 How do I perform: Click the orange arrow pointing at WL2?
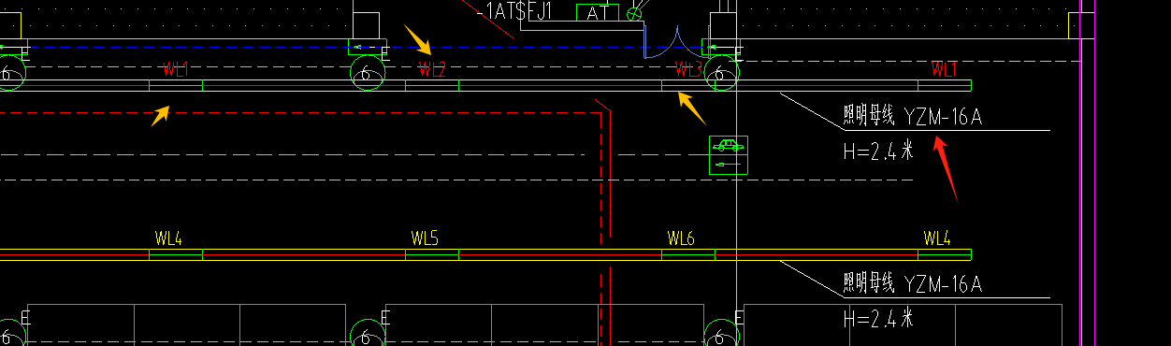point(418,40)
